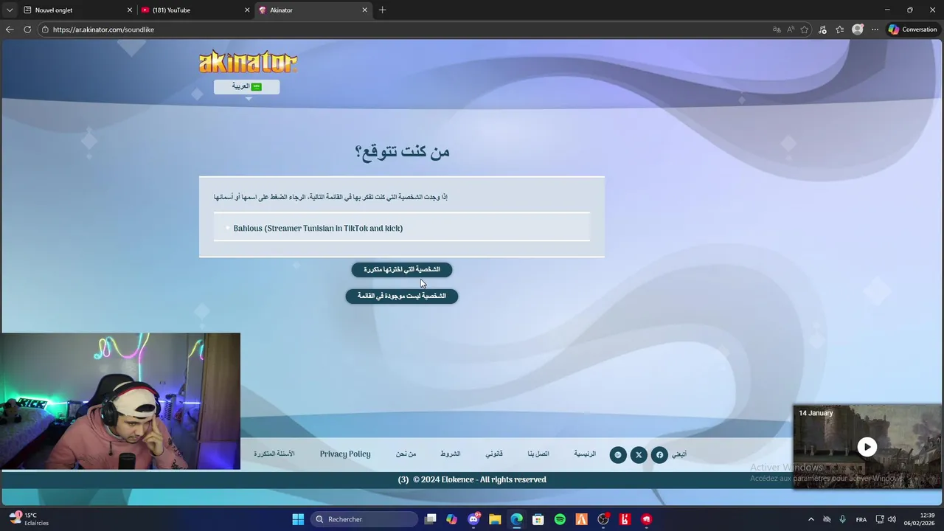
Task: Add this page to favorites
Action: [x=805, y=29]
